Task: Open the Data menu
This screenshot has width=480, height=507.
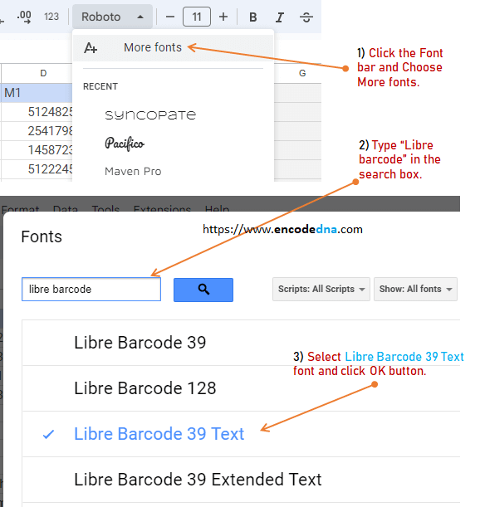Action: pyautogui.click(x=66, y=208)
